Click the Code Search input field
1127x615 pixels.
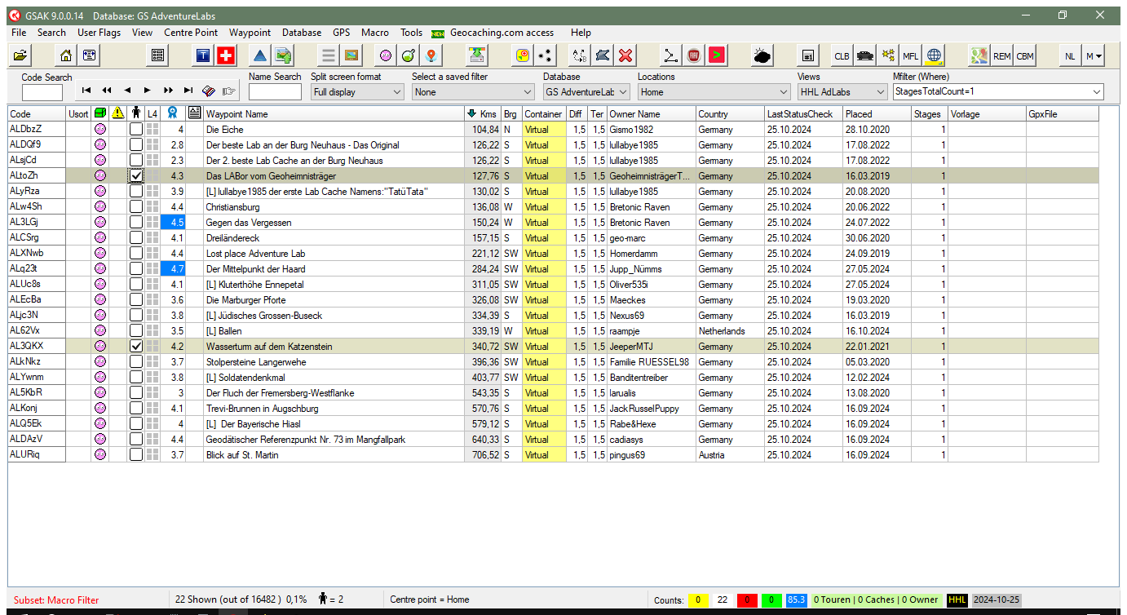42,92
